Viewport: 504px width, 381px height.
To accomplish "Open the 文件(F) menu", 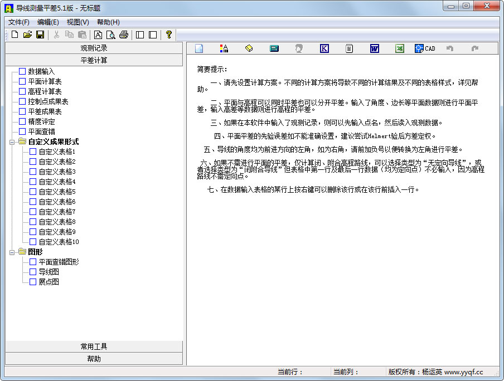I will tap(18, 22).
